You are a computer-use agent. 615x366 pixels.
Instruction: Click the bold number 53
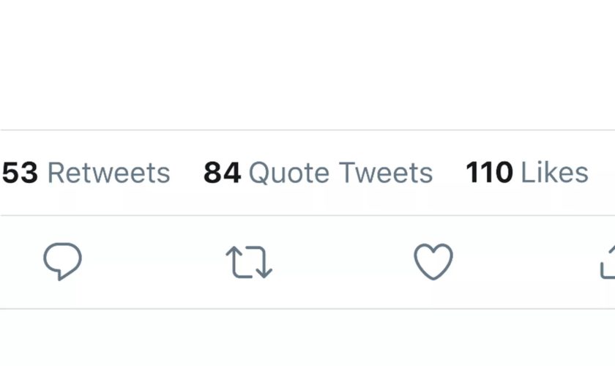(20, 173)
